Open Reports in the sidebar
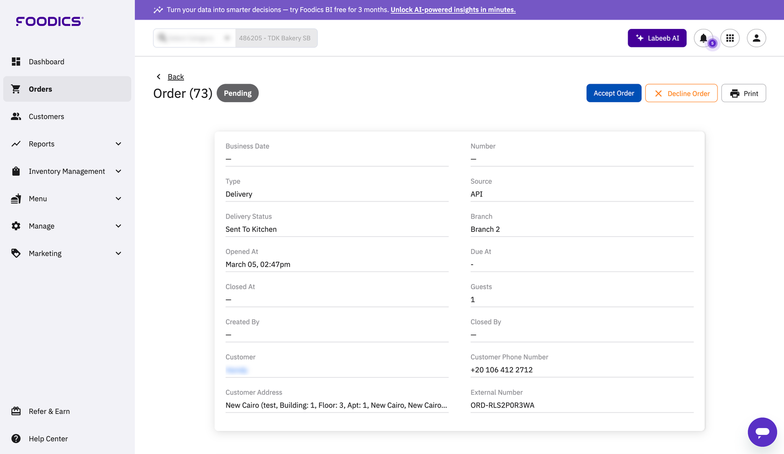Image resolution: width=784 pixels, height=454 pixels. (x=67, y=144)
